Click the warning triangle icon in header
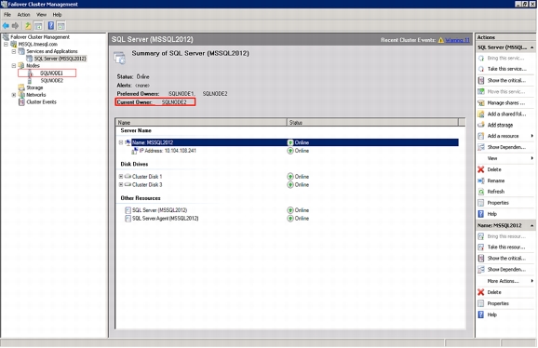Screen dimensions: 538x348 441,40
